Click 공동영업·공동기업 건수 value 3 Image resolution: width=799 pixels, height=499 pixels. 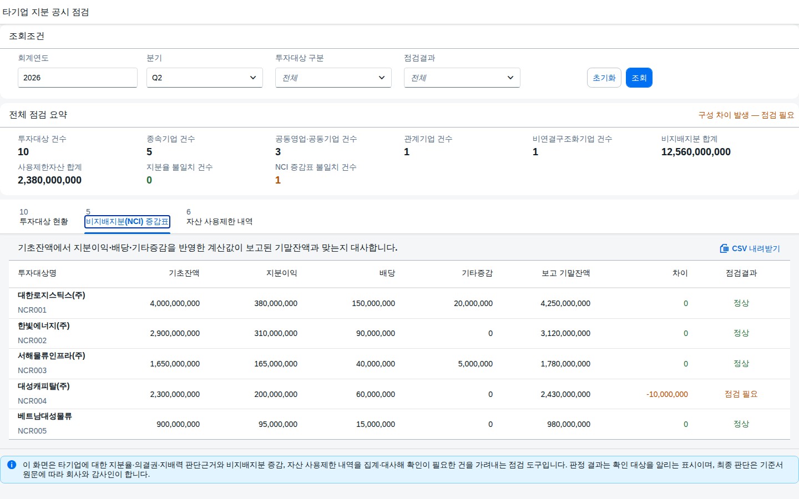278,152
